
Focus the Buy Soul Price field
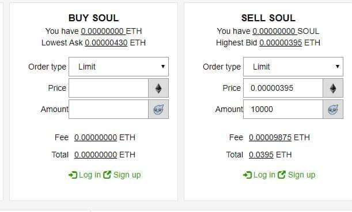(x=109, y=88)
